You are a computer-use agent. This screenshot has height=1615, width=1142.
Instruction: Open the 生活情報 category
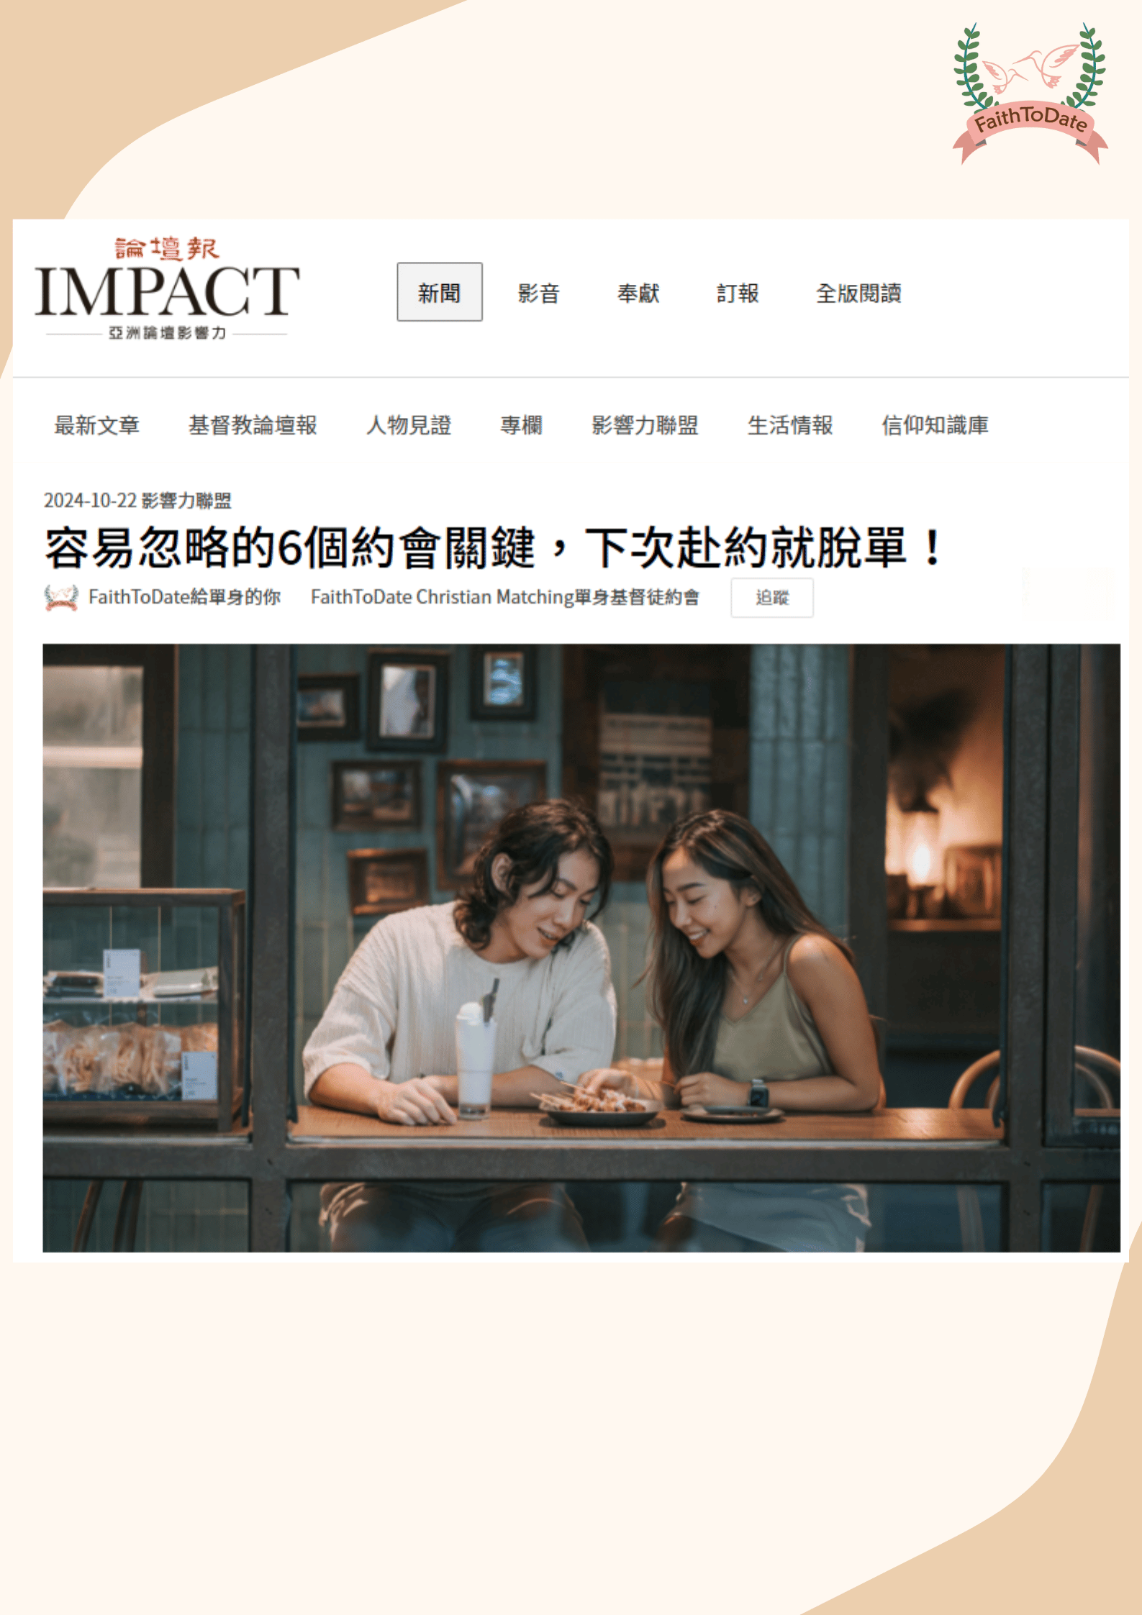pyautogui.click(x=790, y=425)
